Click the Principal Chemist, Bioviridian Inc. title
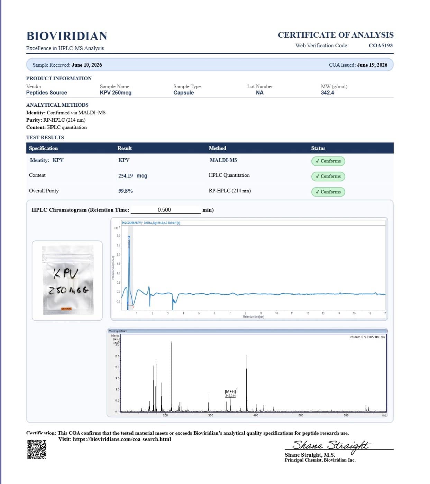 tap(320, 460)
